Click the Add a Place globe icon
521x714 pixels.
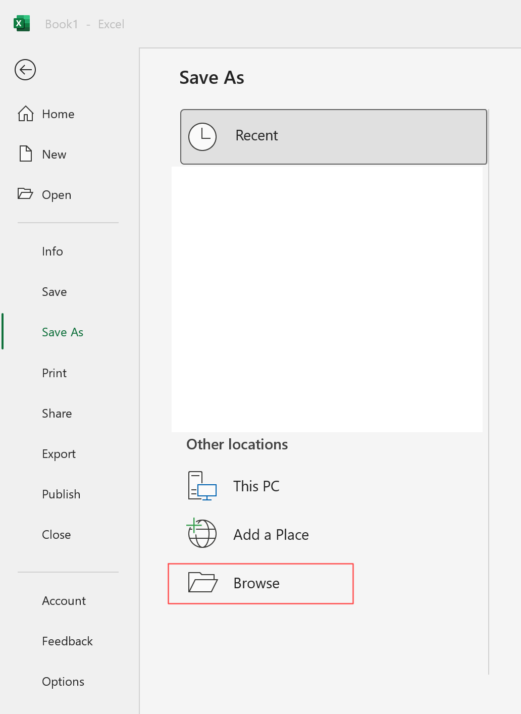pyautogui.click(x=202, y=533)
